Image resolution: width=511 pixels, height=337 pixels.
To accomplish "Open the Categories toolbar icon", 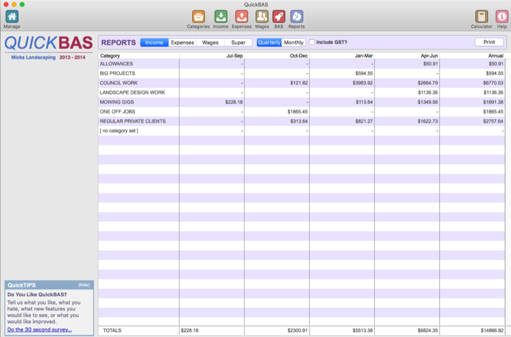I will pos(198,17).
